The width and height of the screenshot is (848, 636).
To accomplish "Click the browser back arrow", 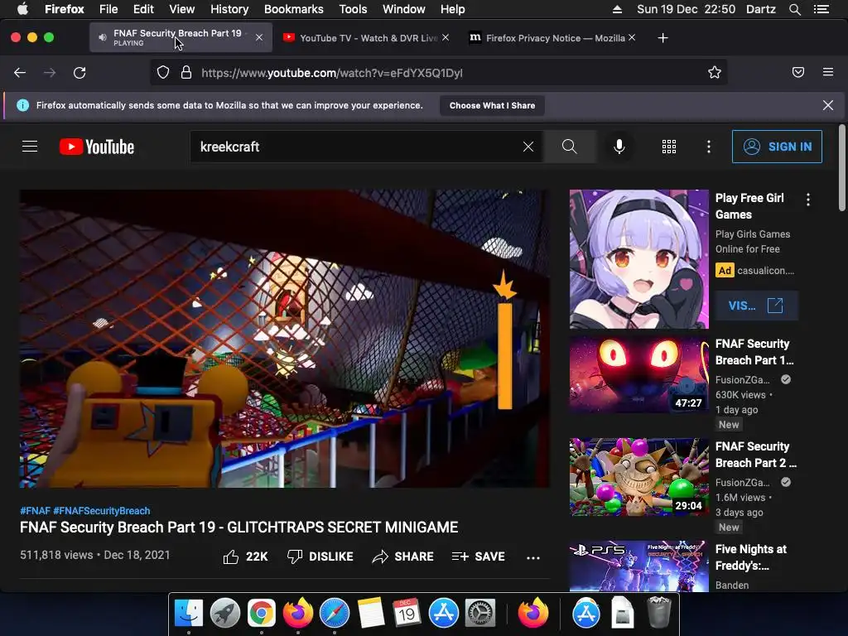I will [x=20, y=73].
